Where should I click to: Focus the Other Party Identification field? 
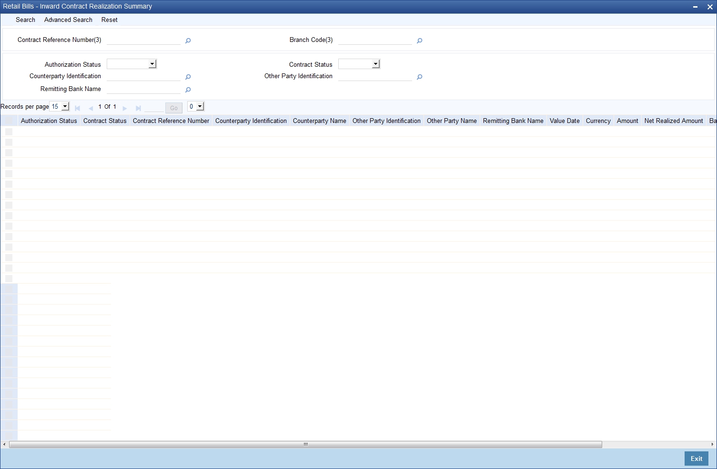coord(375,76)
